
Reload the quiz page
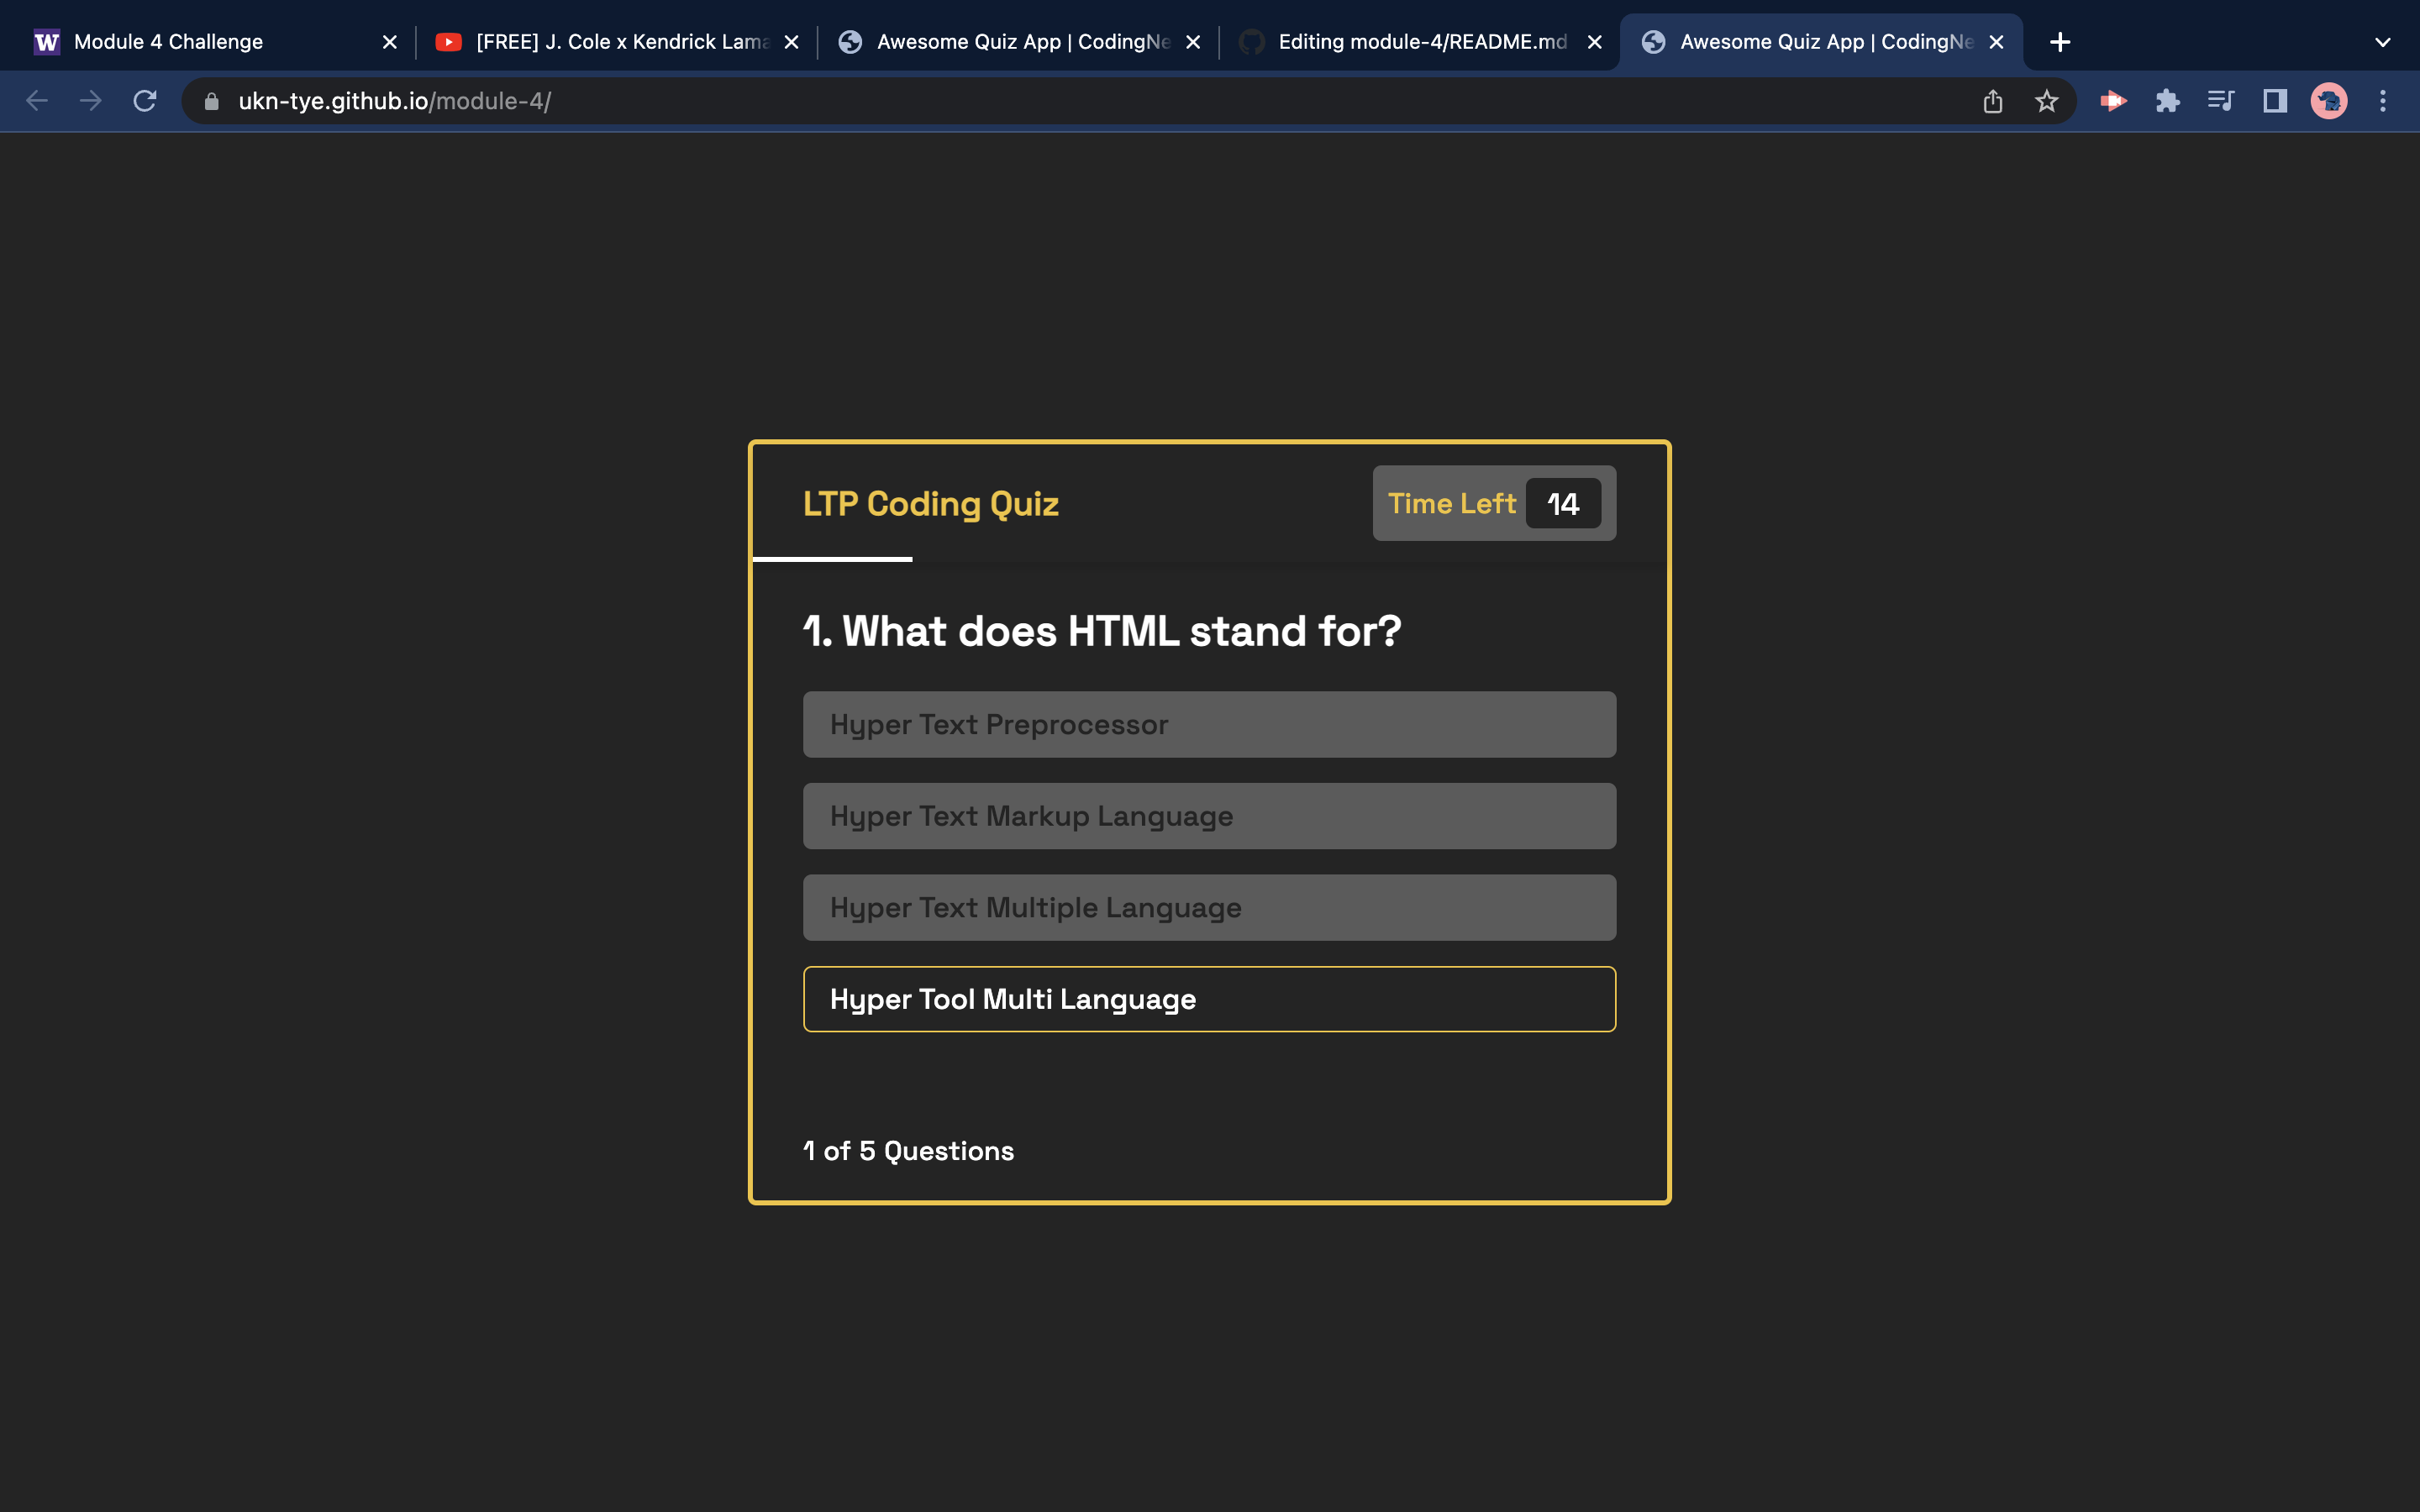click(x=145, y=101)
